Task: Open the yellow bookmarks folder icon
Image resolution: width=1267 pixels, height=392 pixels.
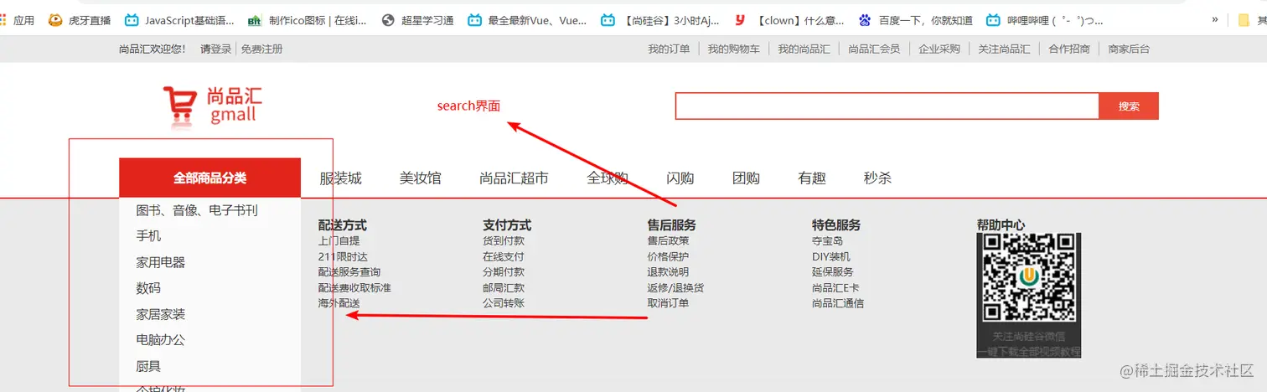Action: click(1244, 20)
